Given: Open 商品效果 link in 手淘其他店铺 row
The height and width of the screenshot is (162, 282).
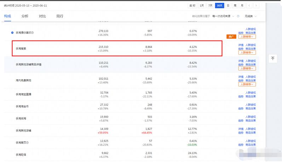Looking at the screenshot, I should 251,133.
